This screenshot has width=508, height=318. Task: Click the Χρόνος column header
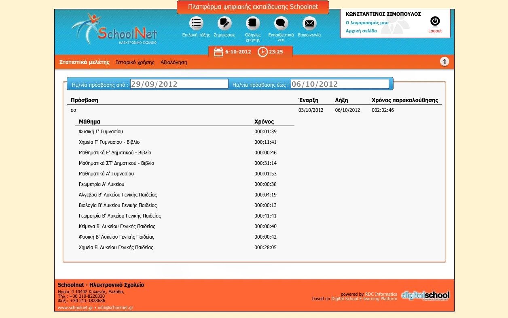click(x=264, y=122)
